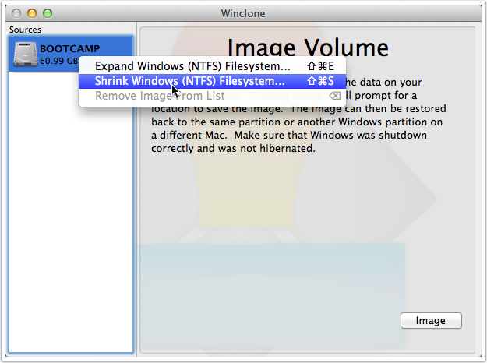Click the 60.99 GB size label

pos(58,61)
